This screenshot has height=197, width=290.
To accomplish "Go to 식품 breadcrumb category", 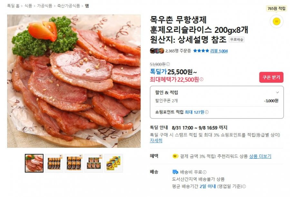I will coord(28,6).
